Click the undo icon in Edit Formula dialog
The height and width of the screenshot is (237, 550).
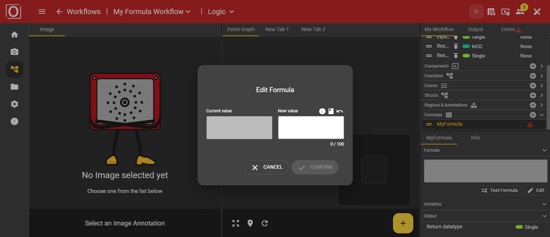pyautogui.click(x=339, y=111)
